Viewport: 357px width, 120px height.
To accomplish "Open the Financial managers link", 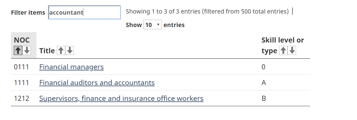I will (x=71, y=67).
